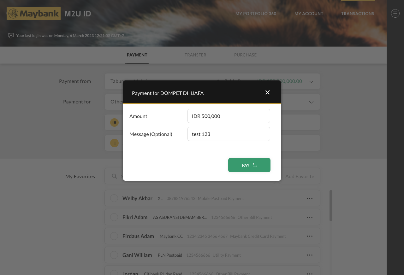This screenshot has height=275, width=404.
Task: Select the Gani William radio button
Action: 114,255
